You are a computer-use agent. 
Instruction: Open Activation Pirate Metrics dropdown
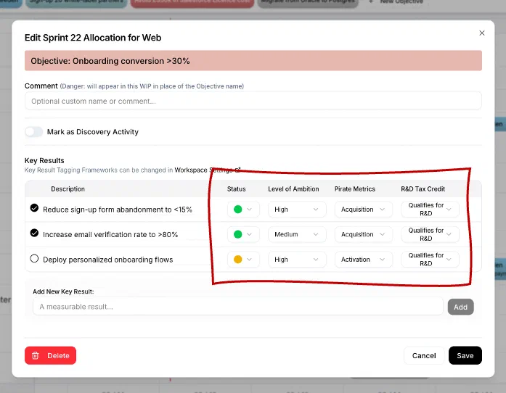click(x=364, y=260)
